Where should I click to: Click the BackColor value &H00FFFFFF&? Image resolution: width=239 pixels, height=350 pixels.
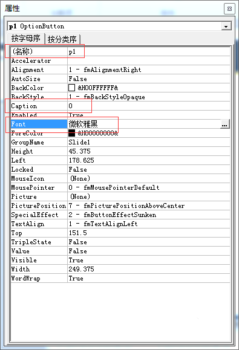click(x=98, y=88)
